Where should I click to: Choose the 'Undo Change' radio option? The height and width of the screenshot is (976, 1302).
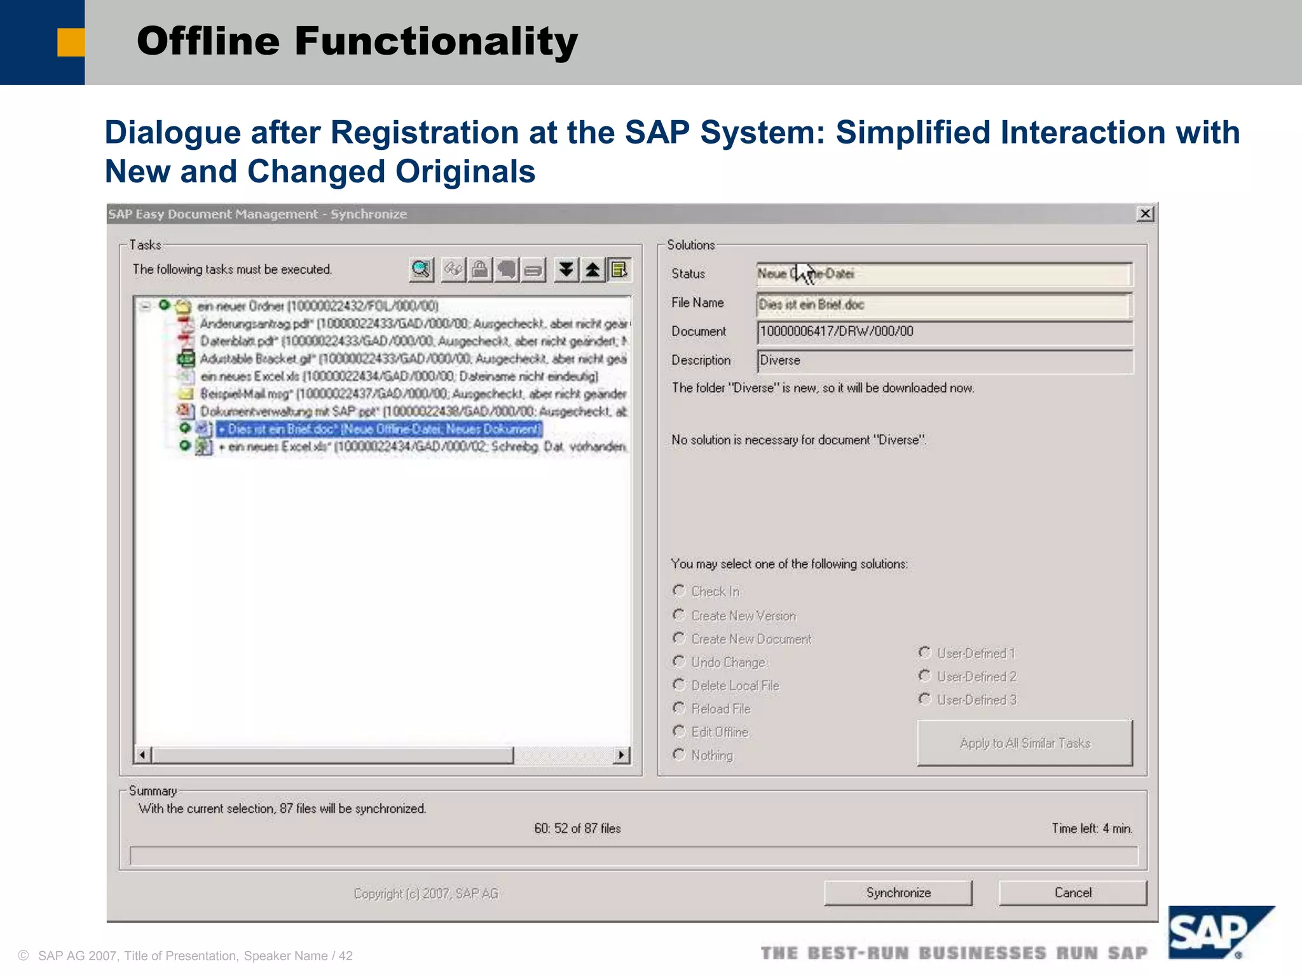(679, 661)
